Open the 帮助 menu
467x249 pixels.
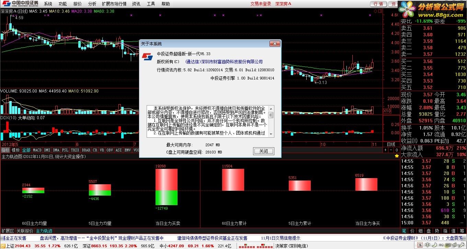166,4
